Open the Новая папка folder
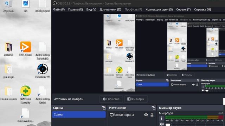Image resolution: width=225 pixels, height=126 pixels. pyautogui.click(x=8, y=93)
